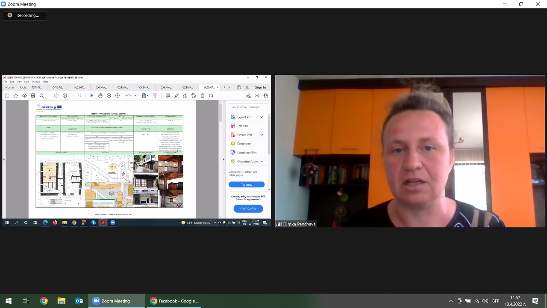Go to next page arrow icon

65,95
